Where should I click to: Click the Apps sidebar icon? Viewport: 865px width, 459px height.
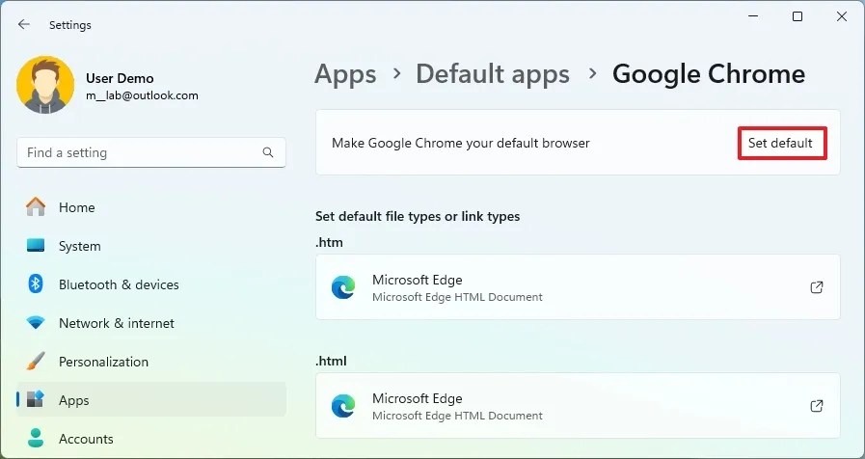click(x=36, y=399)
